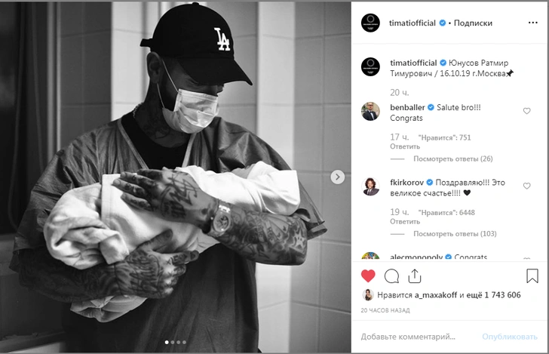Reply to fkirkorov's comment via Ответить
This screenshot has height=354, width=549.
coord(405,221)
